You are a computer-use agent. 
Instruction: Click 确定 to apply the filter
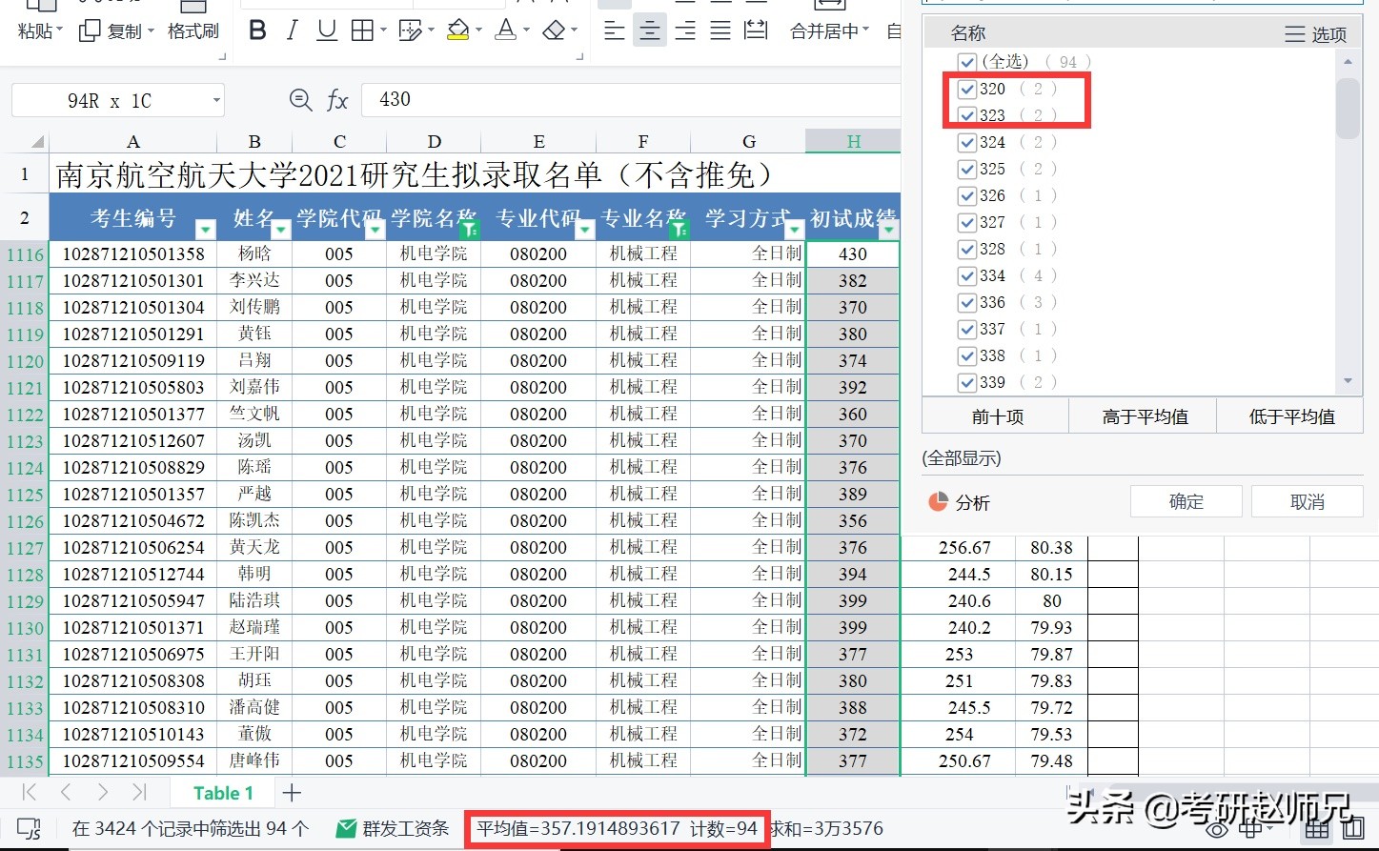click(x=1186, y=500)
